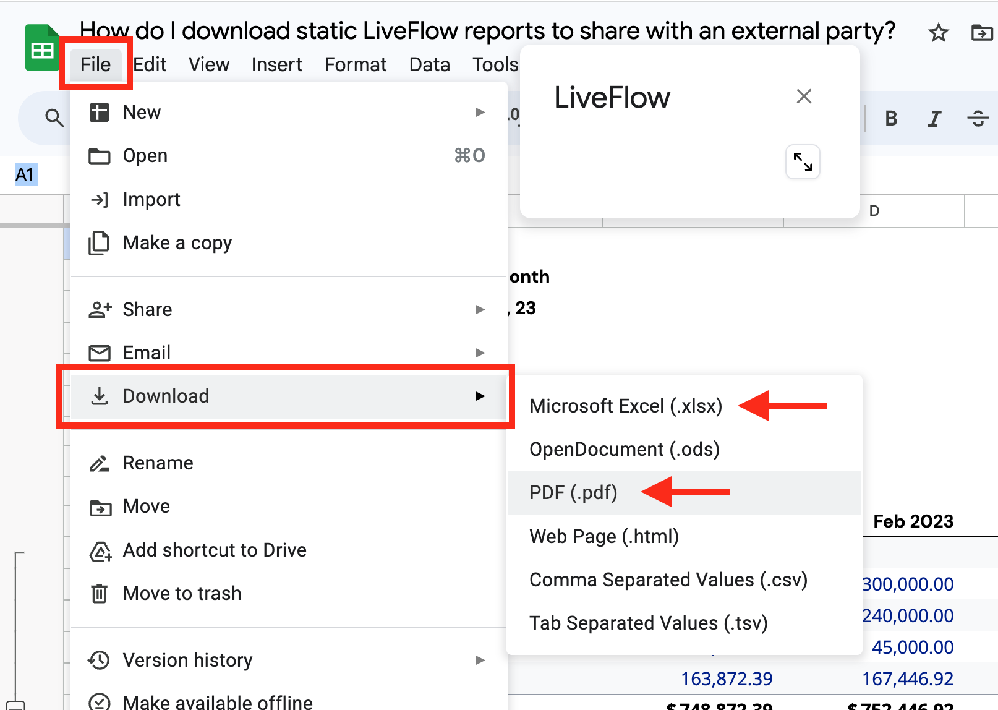The image size is (998, 710).
Task: Toggle strikethrough formatting
Action: tap(978, 118)
